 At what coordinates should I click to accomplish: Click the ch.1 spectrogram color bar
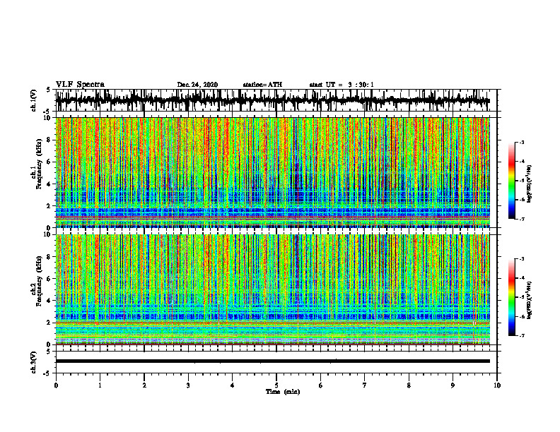pos(512,181)
